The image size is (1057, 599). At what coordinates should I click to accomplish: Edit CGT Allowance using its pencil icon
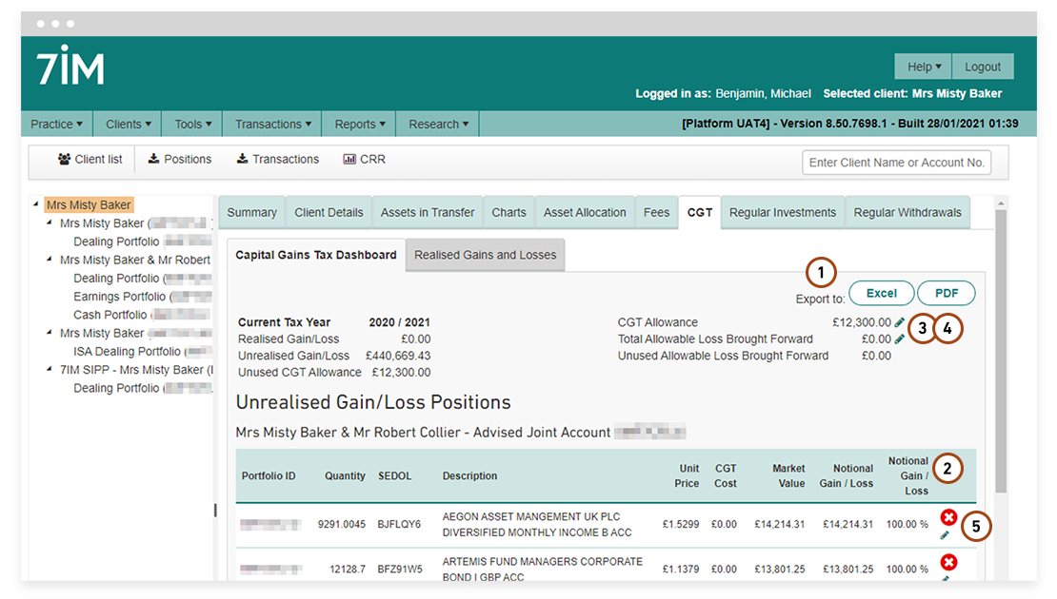pyautogui.click(x=899, y=322)
